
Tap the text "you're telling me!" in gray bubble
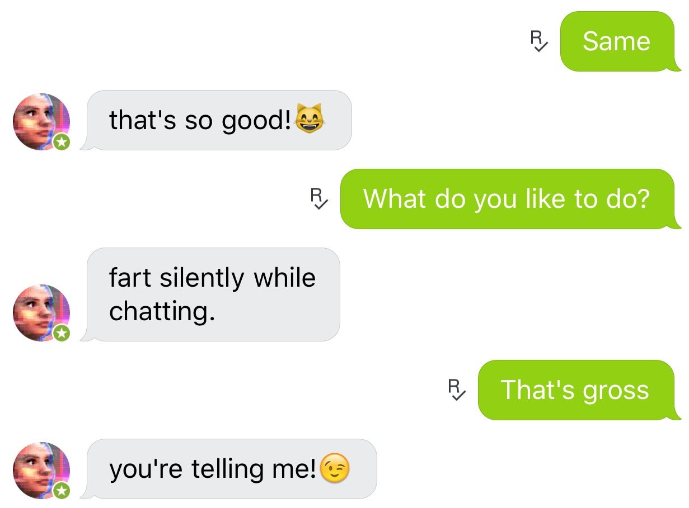click(213, 469)
